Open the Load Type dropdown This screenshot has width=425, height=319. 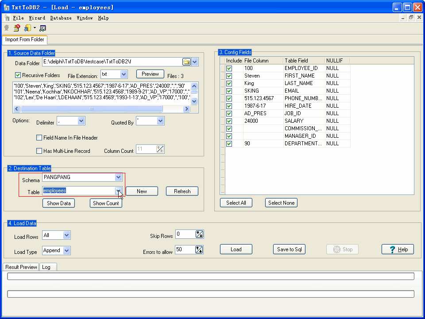coord(67,250)
